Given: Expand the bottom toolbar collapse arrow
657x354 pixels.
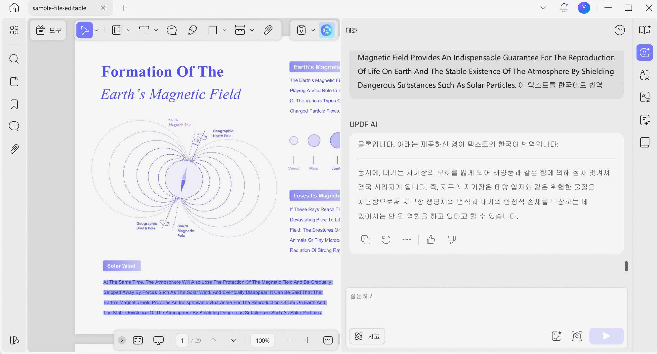Looking at the screenshot, I should (x=122, y=340).
